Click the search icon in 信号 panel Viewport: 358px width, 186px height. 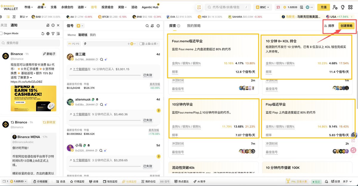(147, 26)
